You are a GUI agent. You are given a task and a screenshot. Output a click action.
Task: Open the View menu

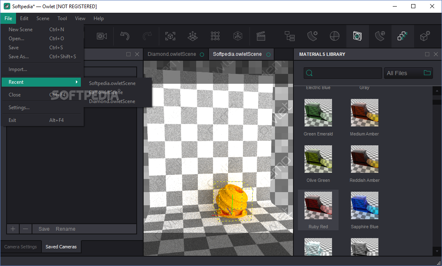(x=80, y=18)
